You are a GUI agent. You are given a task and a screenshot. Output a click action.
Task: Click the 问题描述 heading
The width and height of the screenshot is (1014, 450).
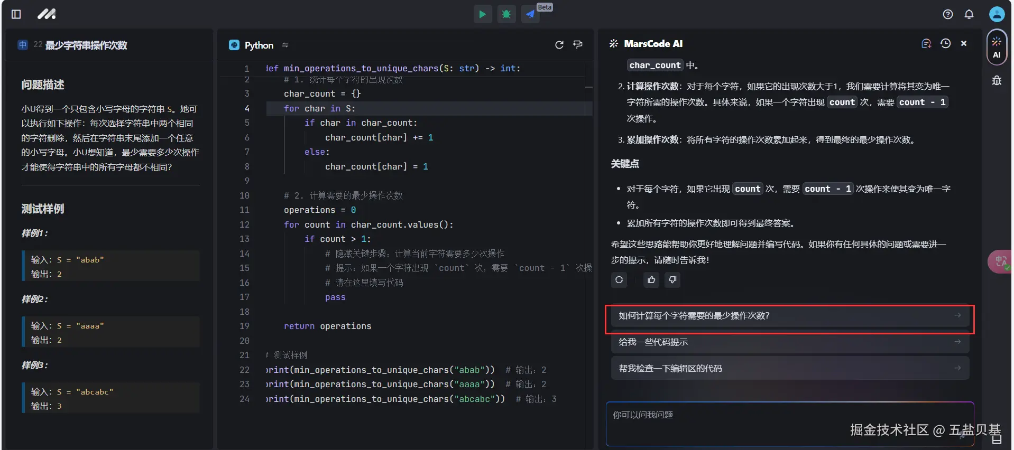coord(43,85)
